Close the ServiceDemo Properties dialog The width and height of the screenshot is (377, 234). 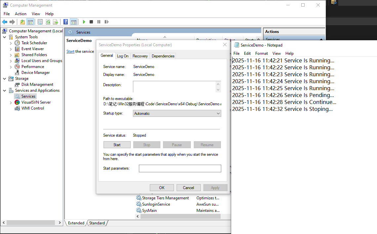(225, 45)
